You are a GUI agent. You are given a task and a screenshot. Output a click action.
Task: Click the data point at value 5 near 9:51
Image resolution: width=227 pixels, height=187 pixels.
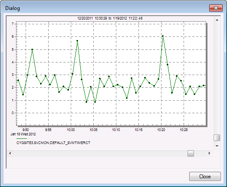tap(32, 49)
